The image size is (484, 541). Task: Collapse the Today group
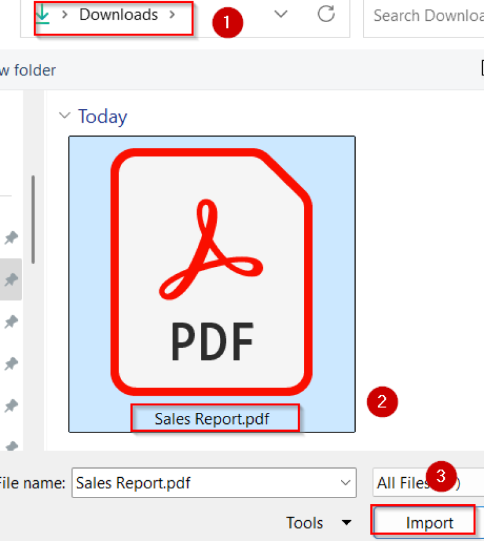point(64,115)
